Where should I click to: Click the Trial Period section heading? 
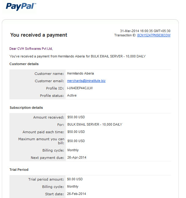(19, 170)
